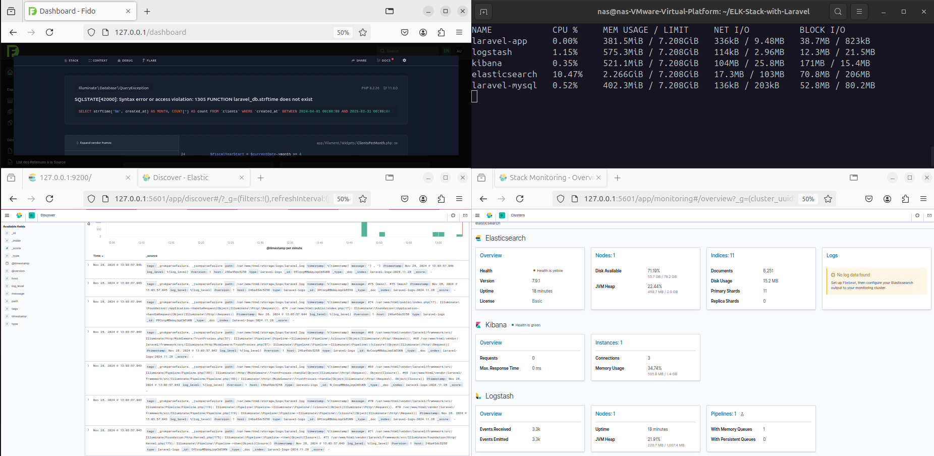Select the @timestamp available field
The height and width of the screenshot is (456, 934).
pos(20,263)
